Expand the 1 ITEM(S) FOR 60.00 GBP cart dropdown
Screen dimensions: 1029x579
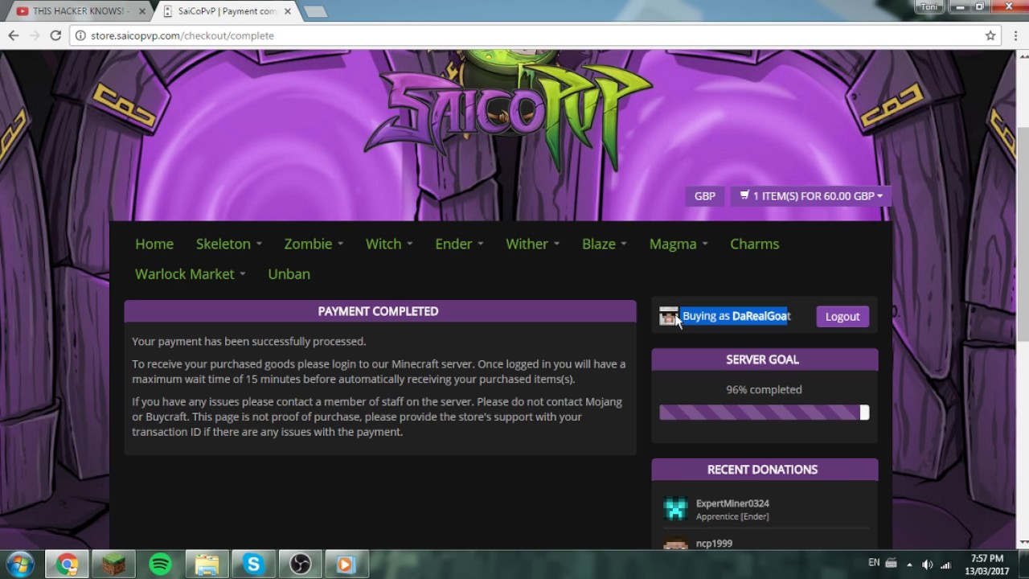(x=810, y=196)
